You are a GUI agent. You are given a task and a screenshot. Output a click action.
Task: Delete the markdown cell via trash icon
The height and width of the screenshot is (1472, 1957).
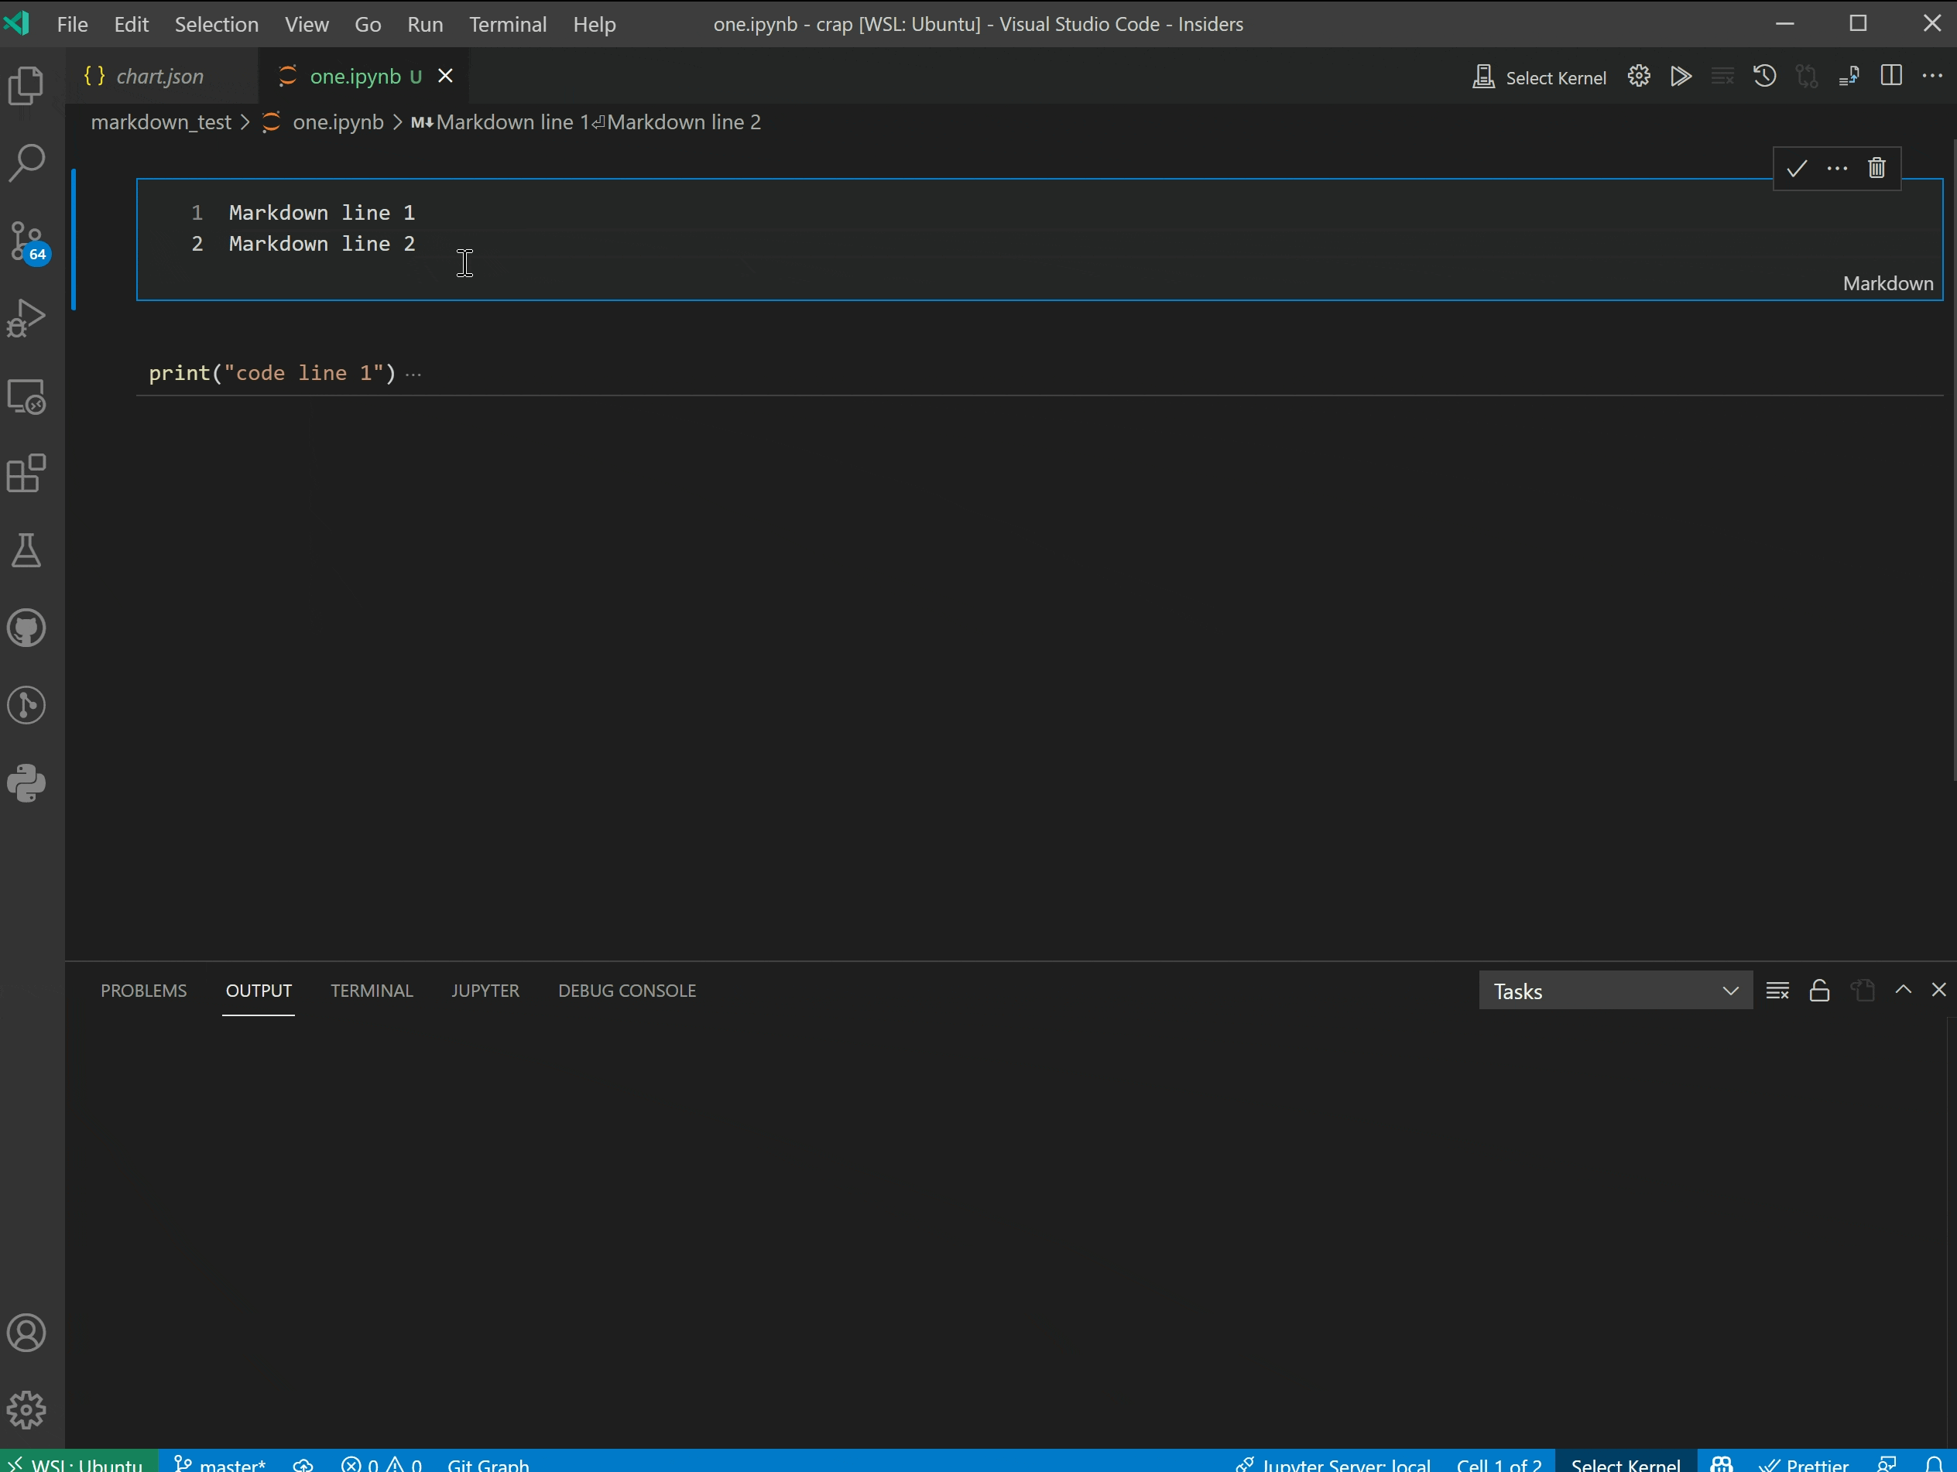pyautogui.click(x=1876, y=168)
